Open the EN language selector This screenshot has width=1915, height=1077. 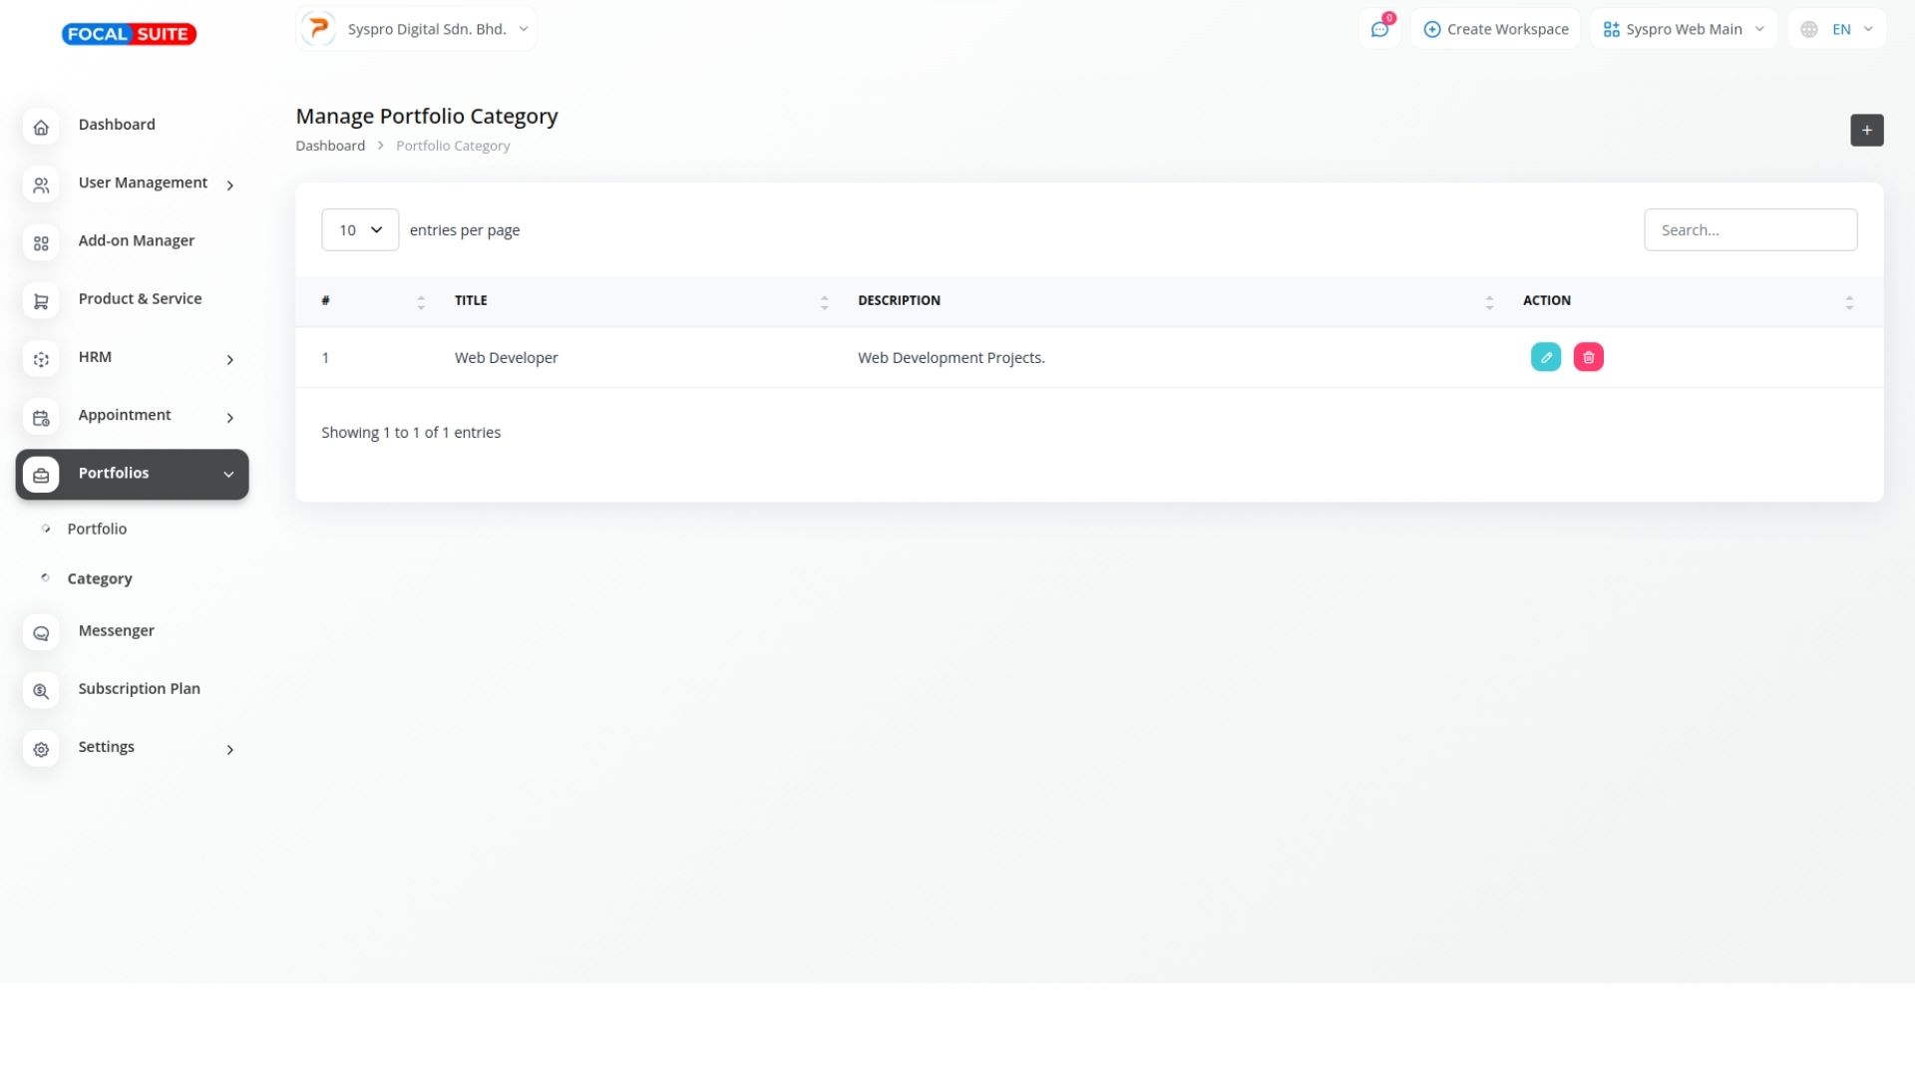point(1836,30)
